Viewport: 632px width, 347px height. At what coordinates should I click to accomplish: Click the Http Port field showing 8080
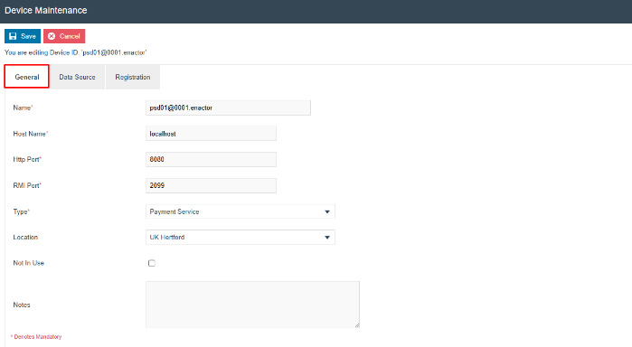coord(211,159)
